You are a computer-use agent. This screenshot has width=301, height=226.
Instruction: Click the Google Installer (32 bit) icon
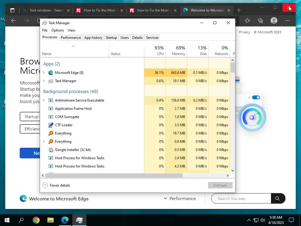tap(51, 150)
